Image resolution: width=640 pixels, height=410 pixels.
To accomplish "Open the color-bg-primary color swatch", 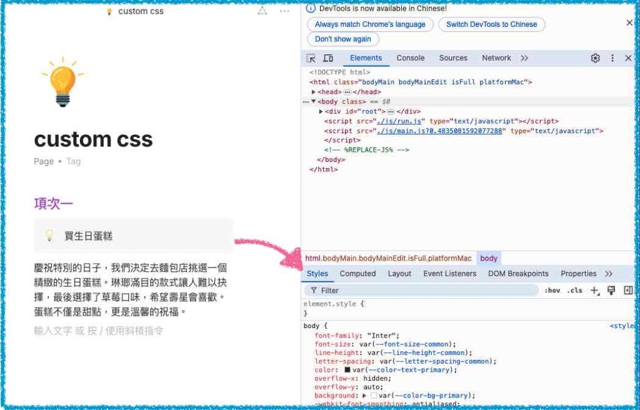I will [x=374, y=396].
